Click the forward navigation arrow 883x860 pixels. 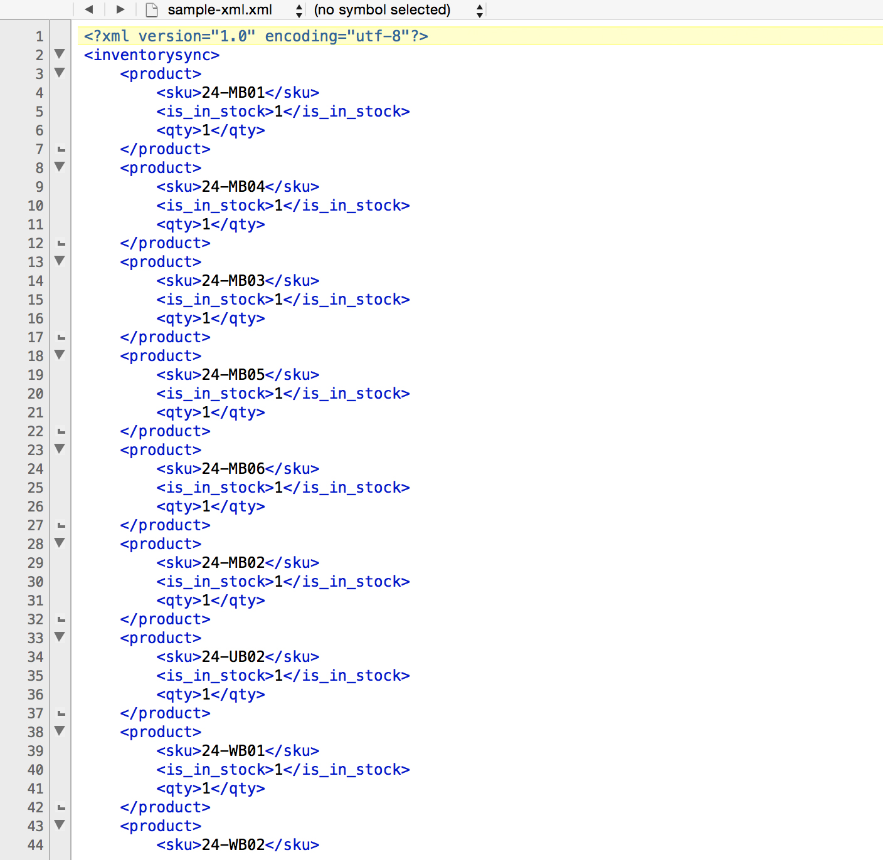tap(120, 9)
